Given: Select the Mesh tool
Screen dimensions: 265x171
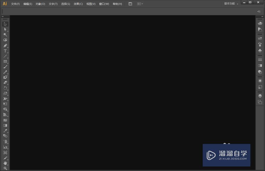Looking at the screenshot, I should point(5,120).
